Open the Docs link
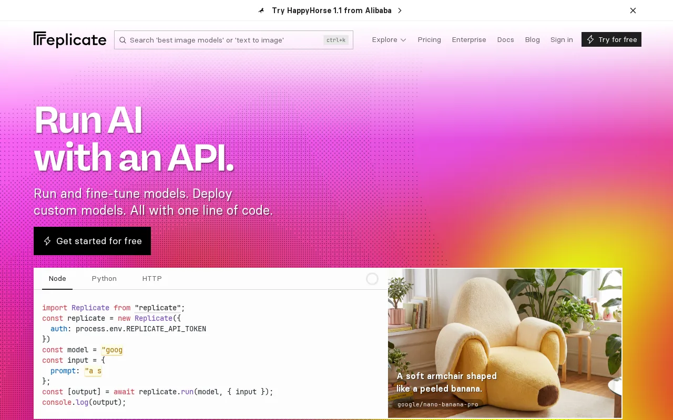The image size is (673, 420). pyautogui.click(x=506, y=39)
